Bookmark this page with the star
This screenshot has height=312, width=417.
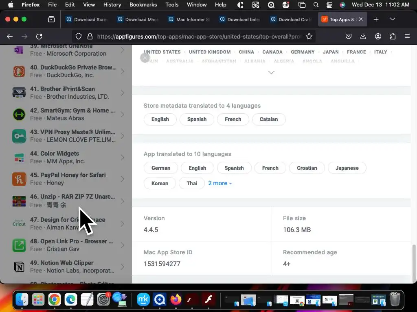(309, 36)
